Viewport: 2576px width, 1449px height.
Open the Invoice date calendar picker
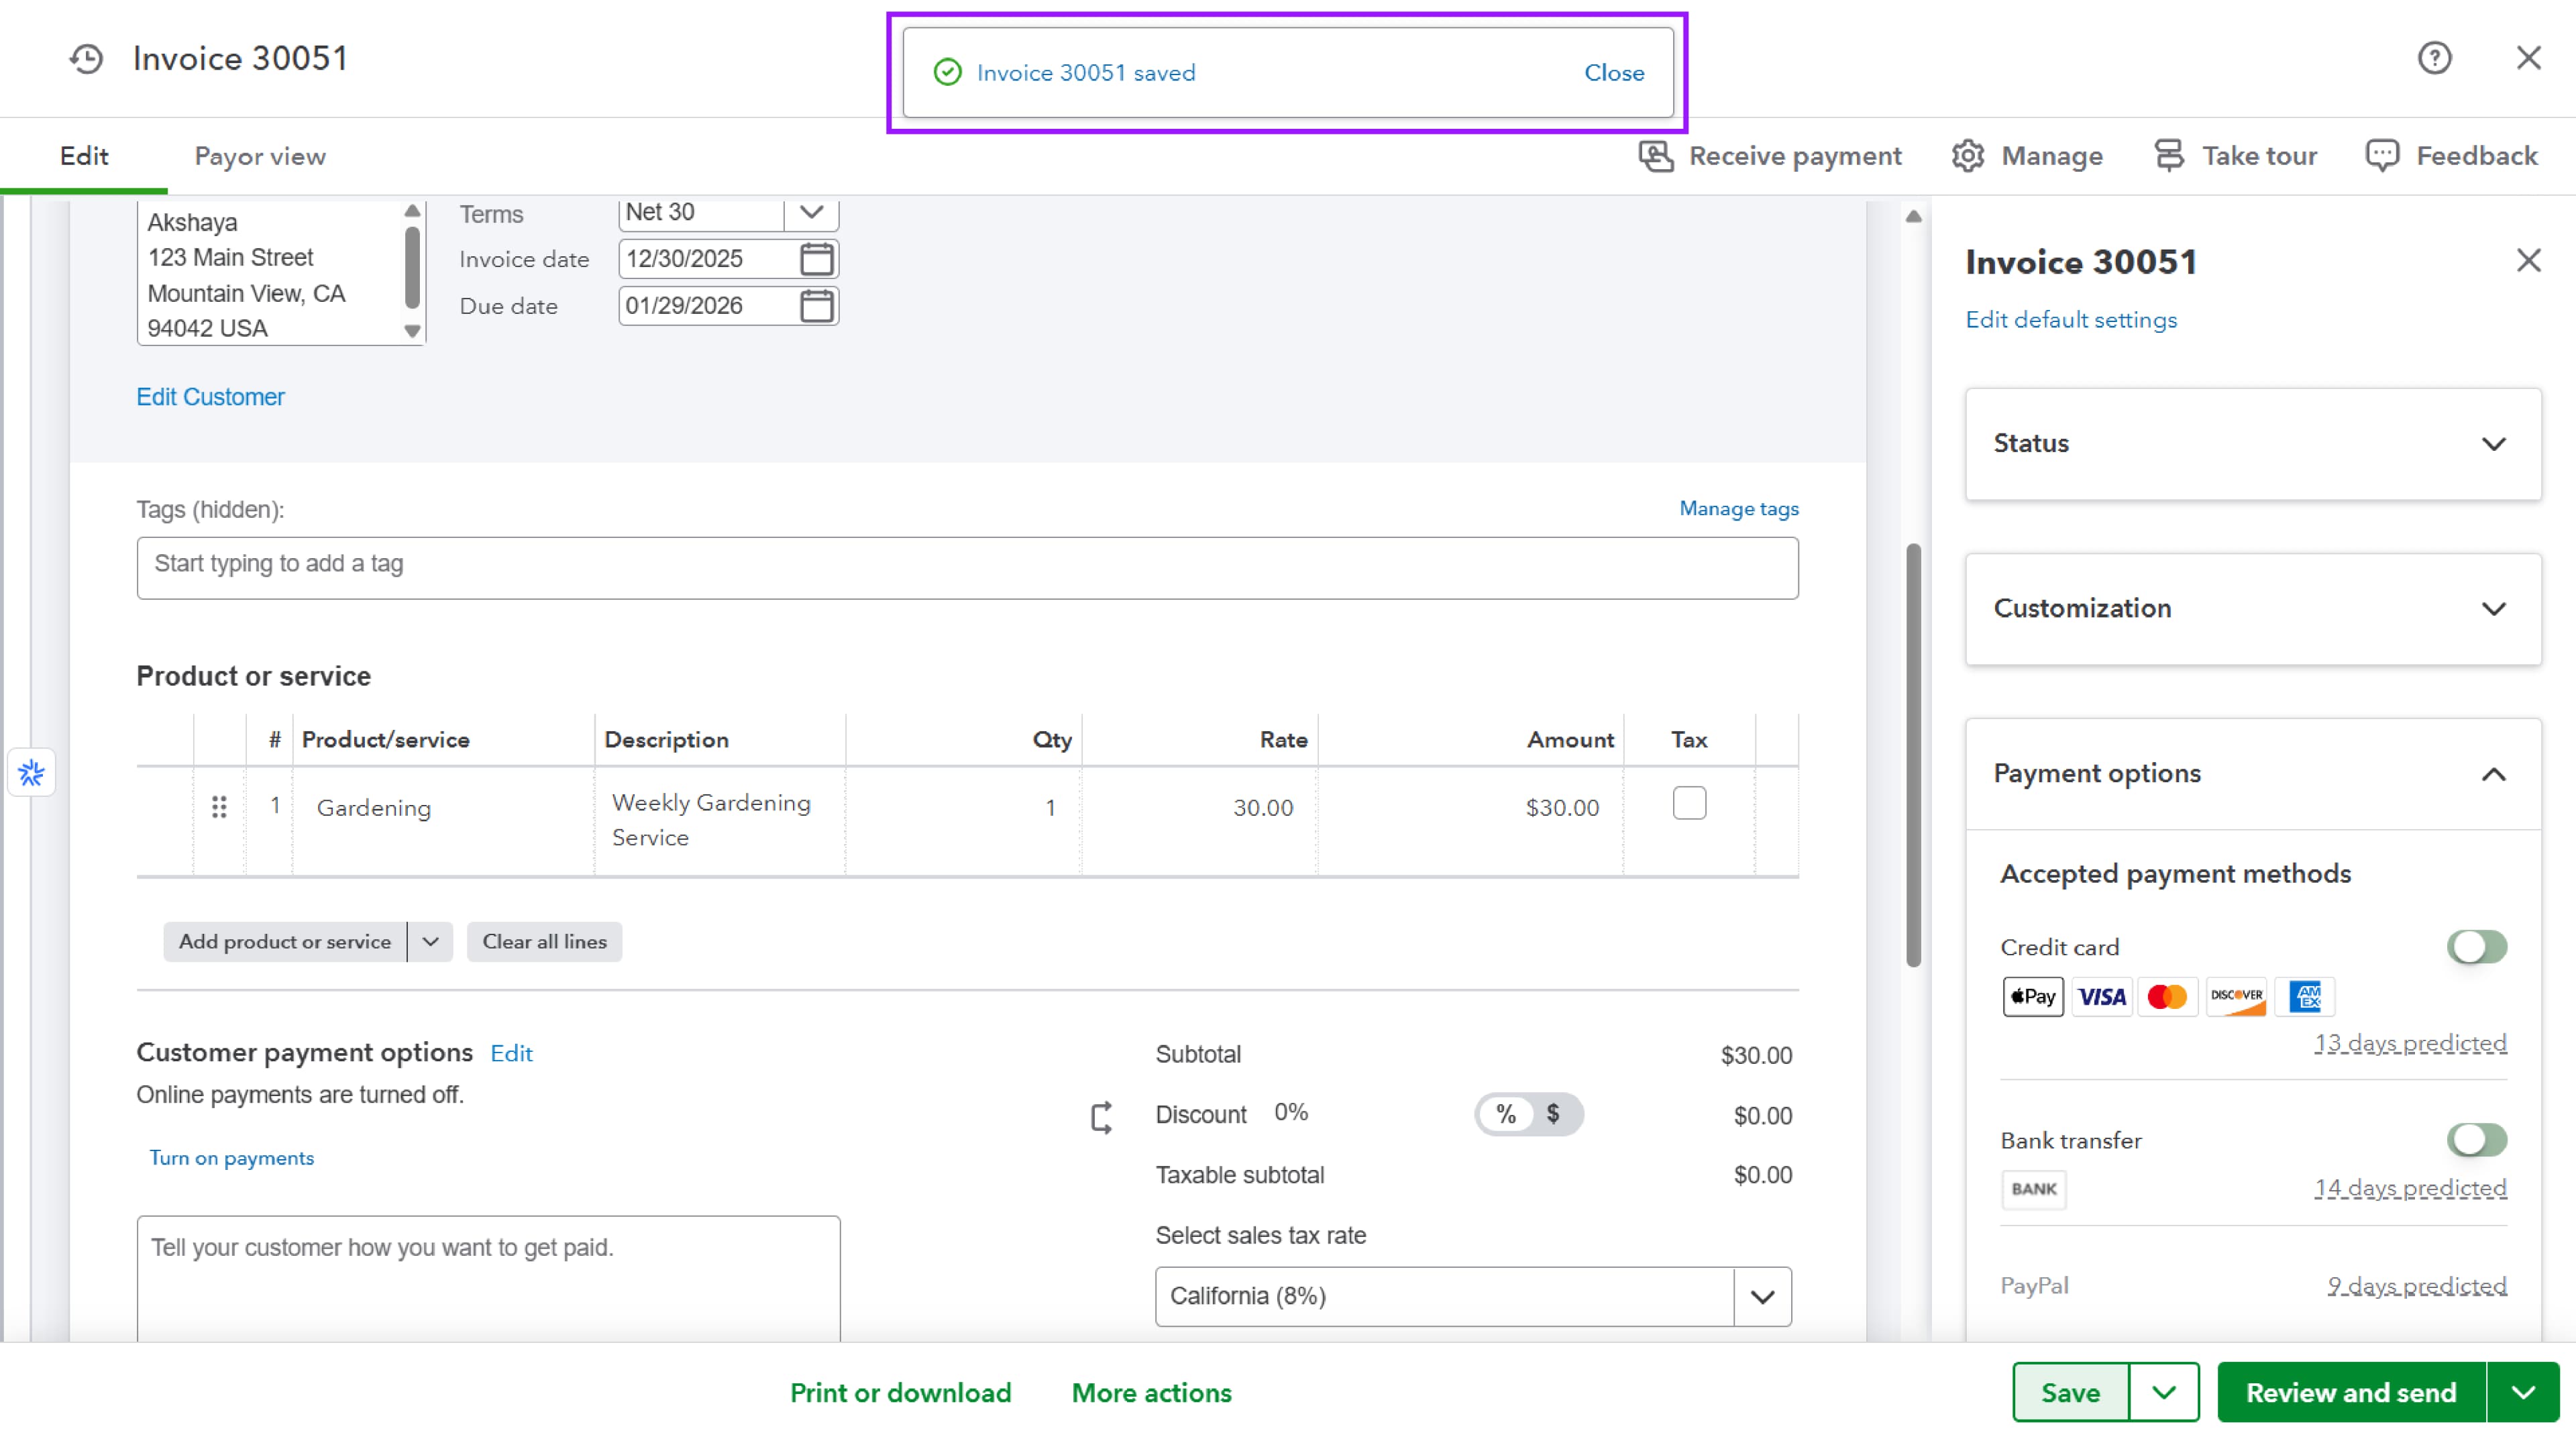click(x=816, y=259)
